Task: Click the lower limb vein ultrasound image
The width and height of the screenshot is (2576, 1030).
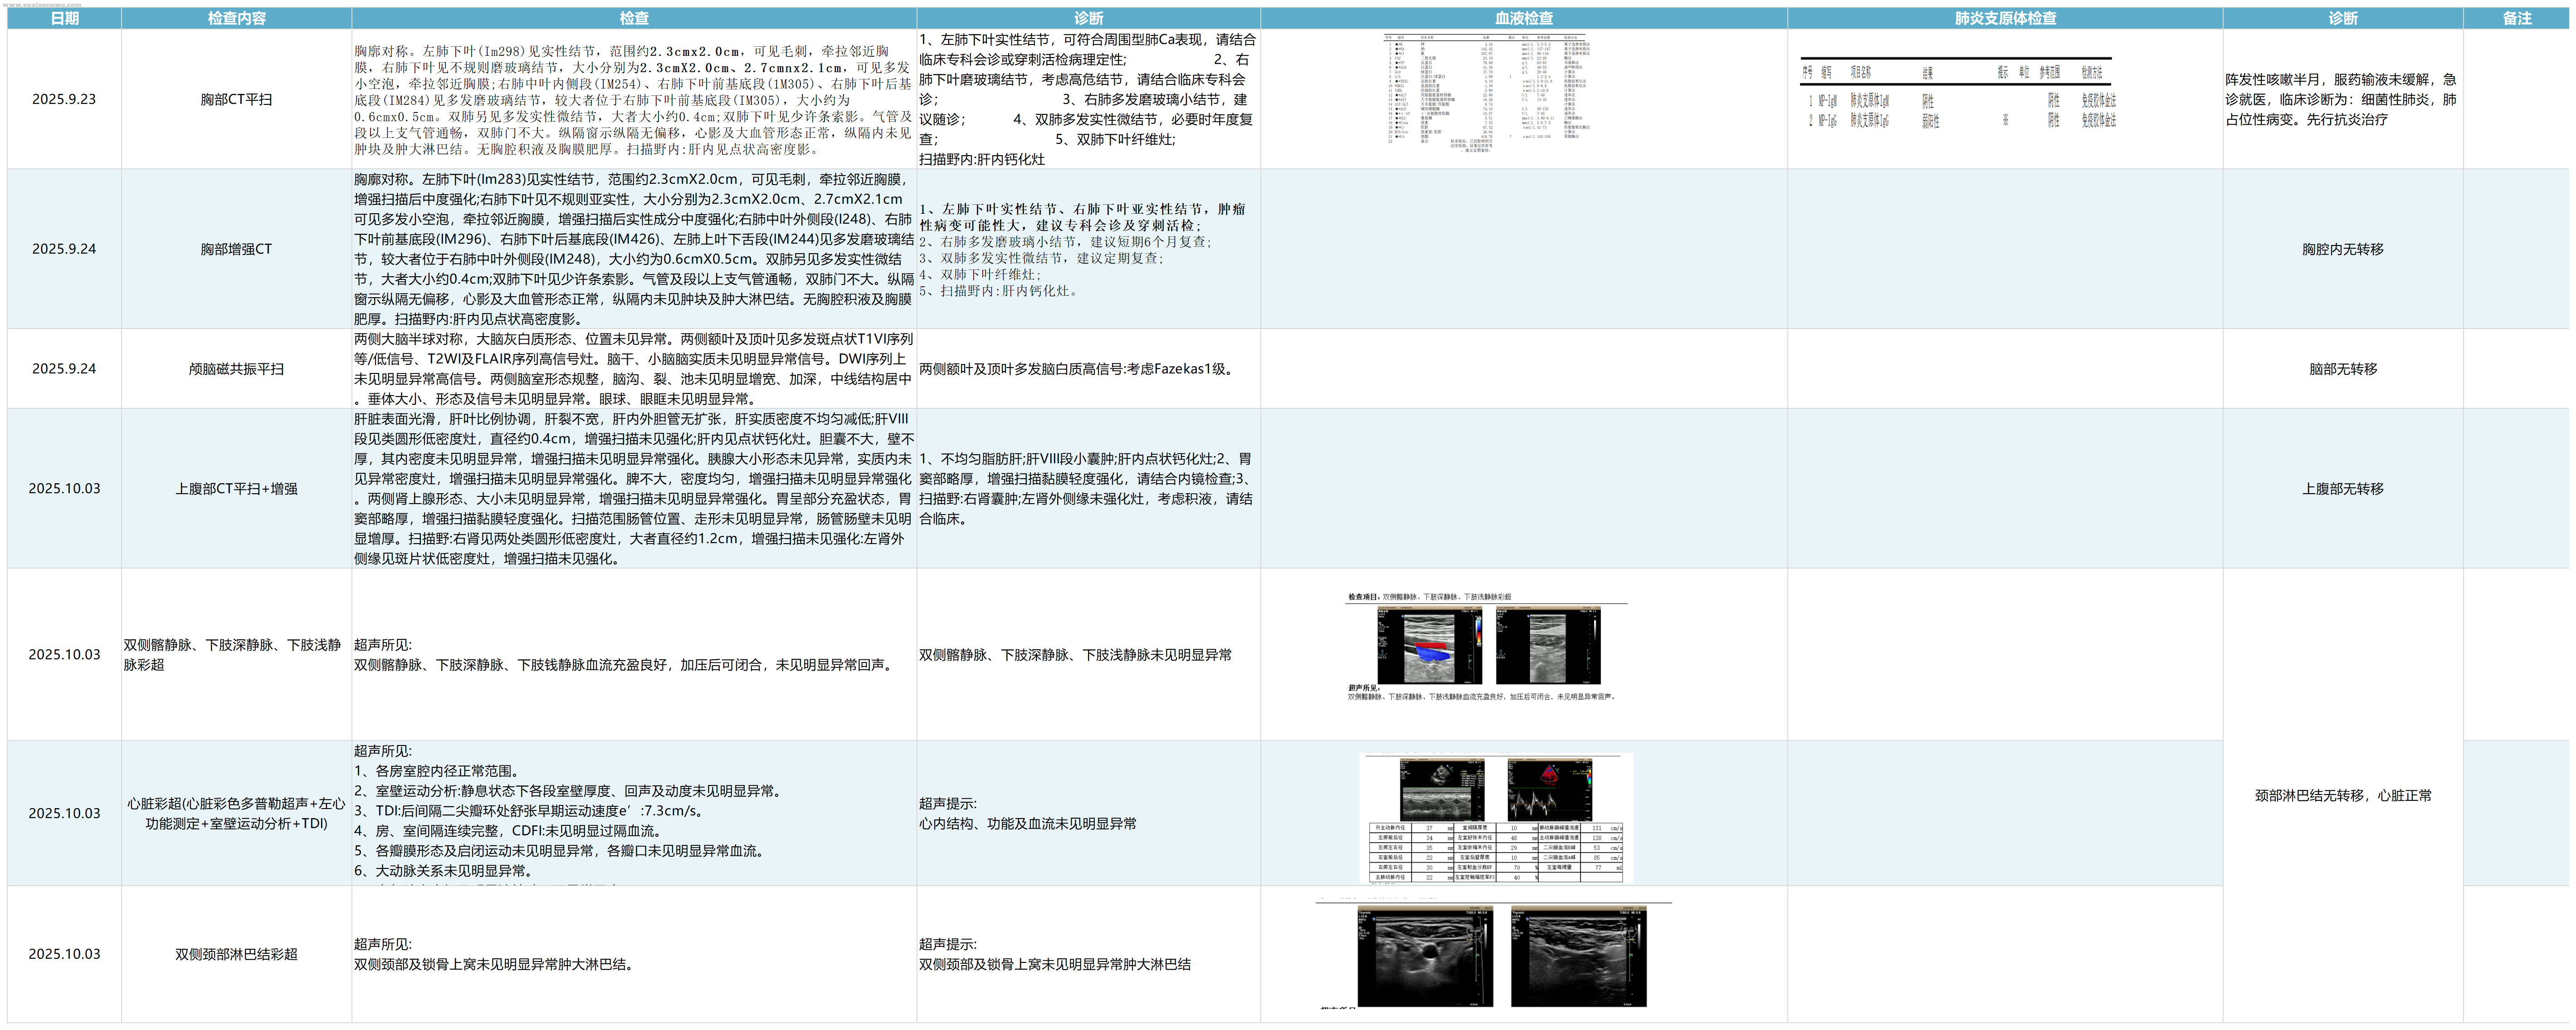Action: [x=1487, y=647]
